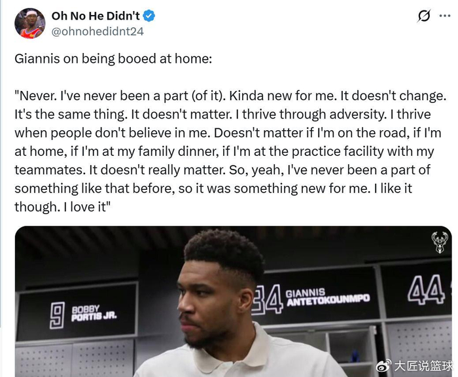The width and height of the screenshot is (458, 377).
Task: Click the display name Oh No He Didn't
Action: 95,16
